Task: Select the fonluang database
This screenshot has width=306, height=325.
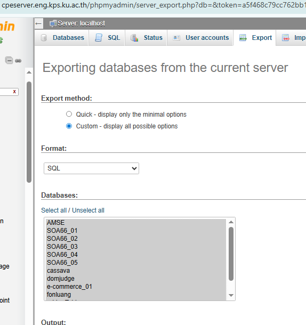Action: point(136,295)
